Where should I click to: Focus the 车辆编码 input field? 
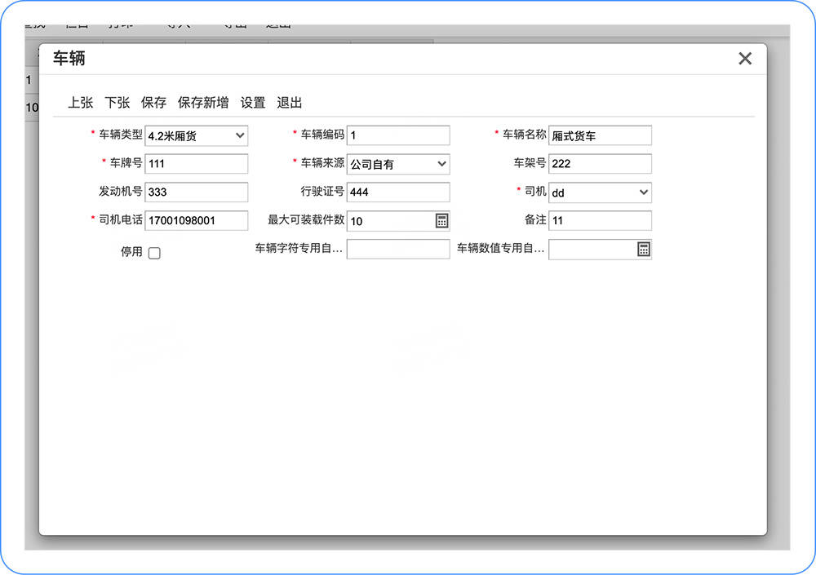[x=398, y=135]
